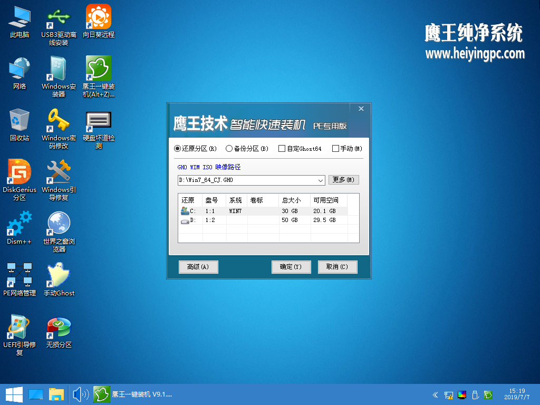Click the 盘号 column header
The height and width of the screenshot is (405, 540).
(214, 200)
